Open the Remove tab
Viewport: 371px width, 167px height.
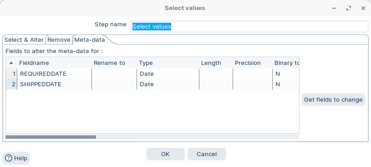59,40
